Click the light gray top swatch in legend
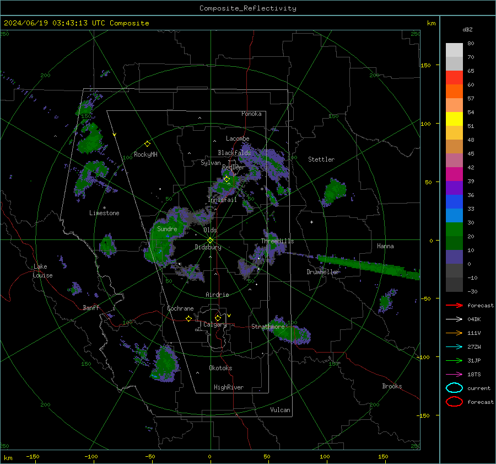The height and width of the screenshot is (464, 496). click(x=454, y=50)
